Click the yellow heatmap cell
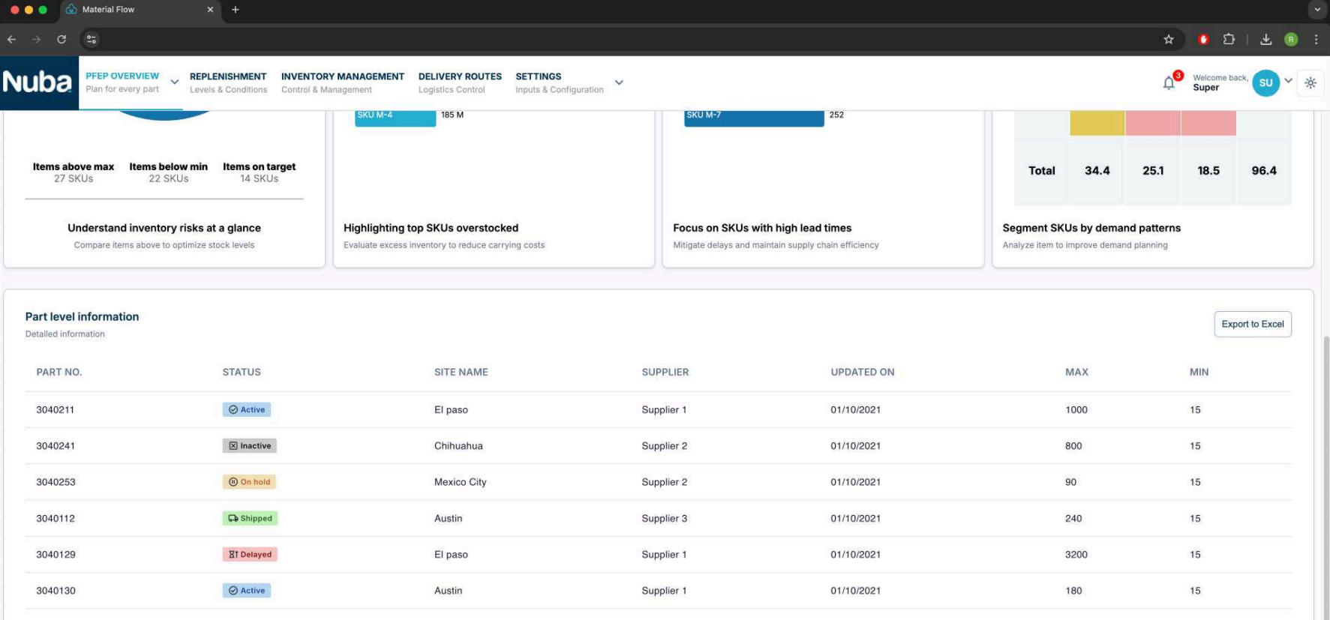 click(x=1097, y=123)
